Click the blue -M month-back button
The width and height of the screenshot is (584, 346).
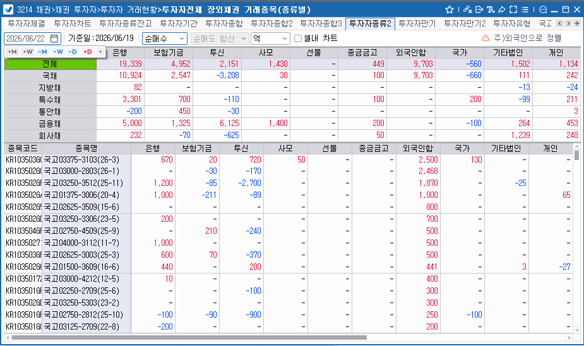coord(42,52)
